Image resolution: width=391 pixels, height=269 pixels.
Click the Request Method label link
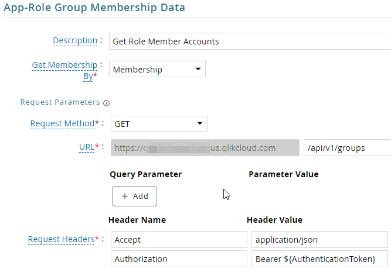tap(62, 123)
